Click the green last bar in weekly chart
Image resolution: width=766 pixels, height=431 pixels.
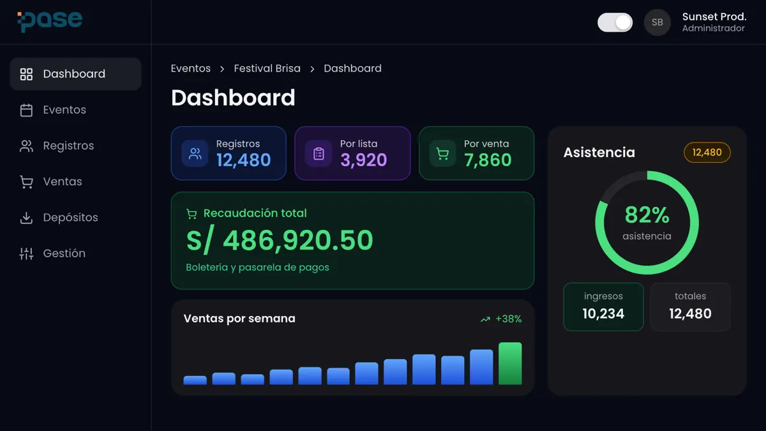(x=510, y=363)
